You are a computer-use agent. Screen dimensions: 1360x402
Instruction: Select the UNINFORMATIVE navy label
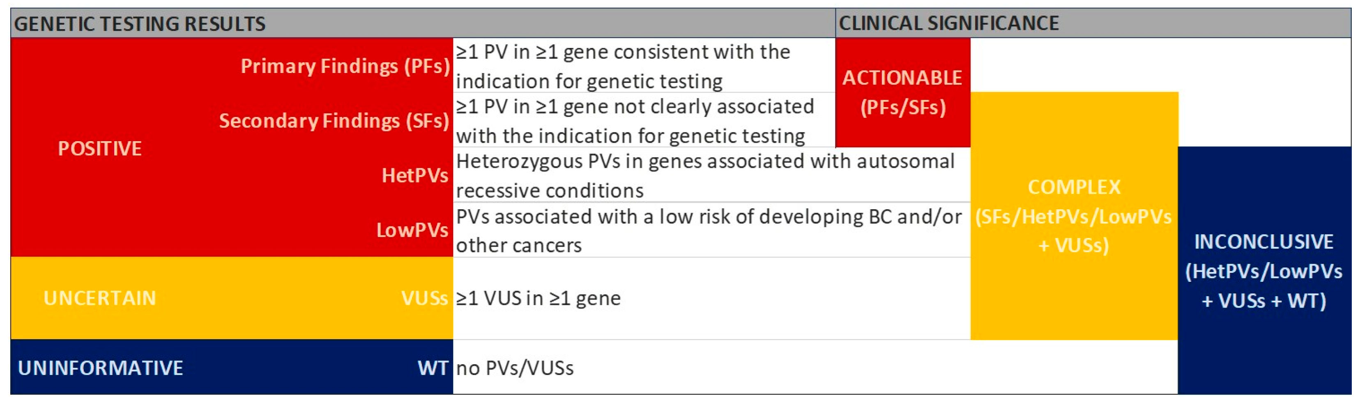pos(100,368)
